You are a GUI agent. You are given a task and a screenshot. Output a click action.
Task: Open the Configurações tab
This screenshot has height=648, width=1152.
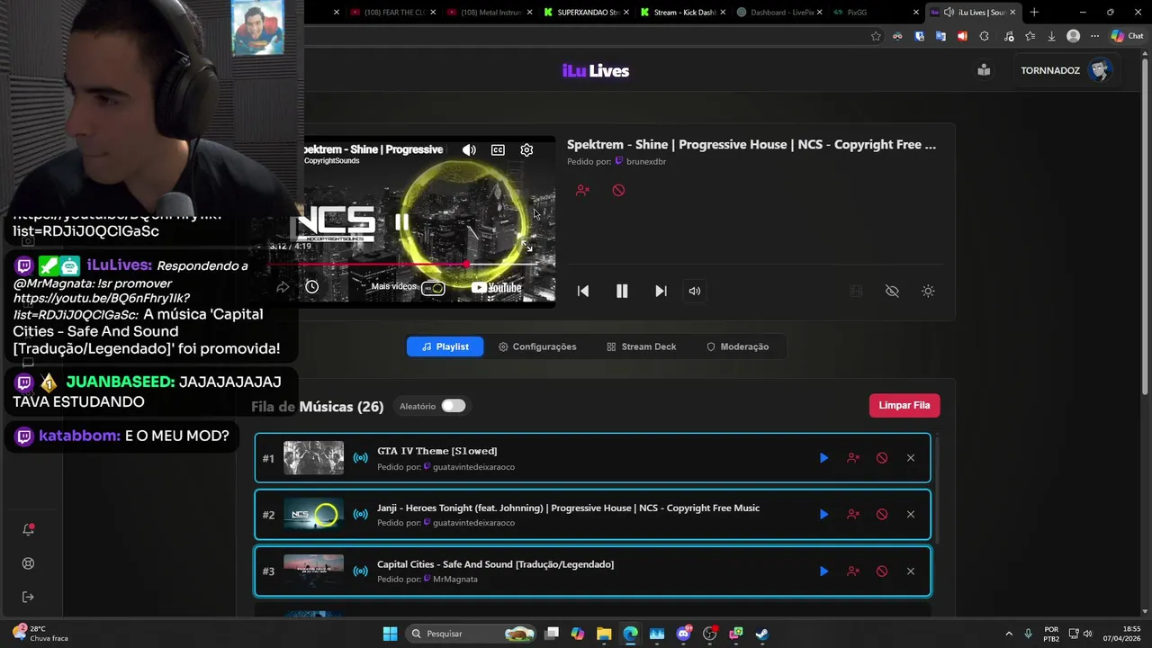click(x=537, y=346)
